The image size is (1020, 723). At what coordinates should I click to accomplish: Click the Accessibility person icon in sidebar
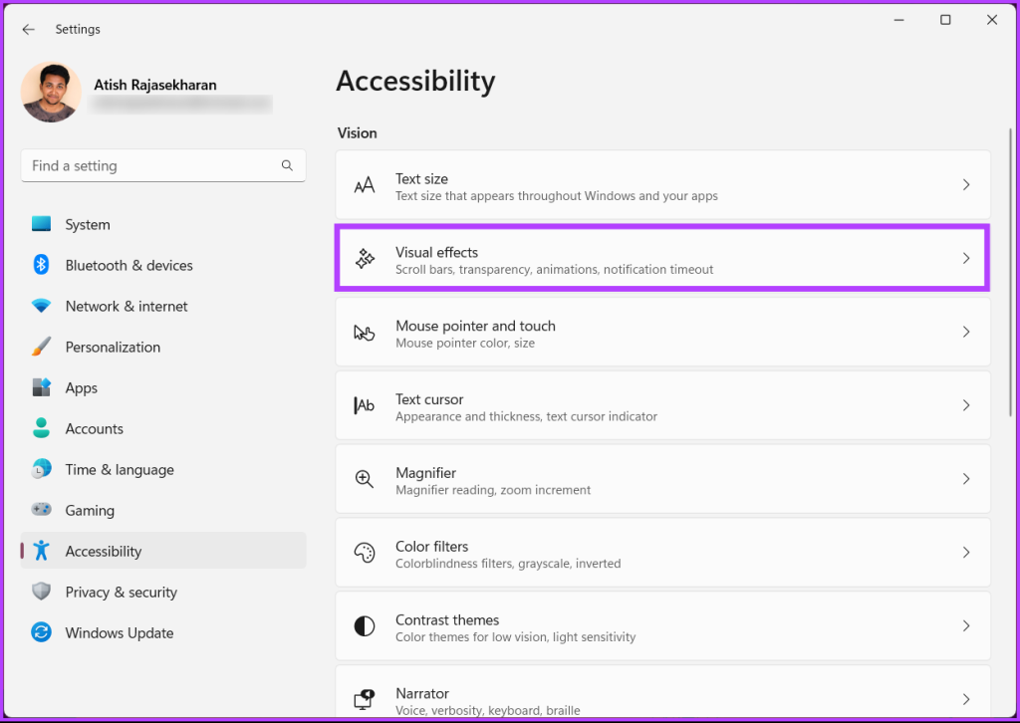coord(40,551)
